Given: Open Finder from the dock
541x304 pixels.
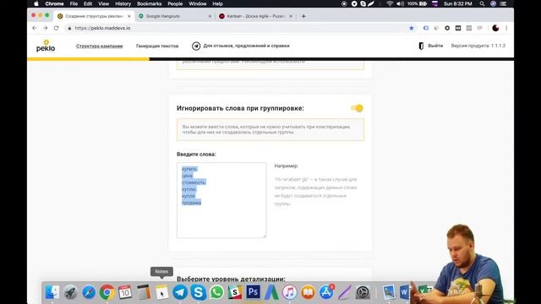Looking at the screenshot, I should click(x=52, y=292).
